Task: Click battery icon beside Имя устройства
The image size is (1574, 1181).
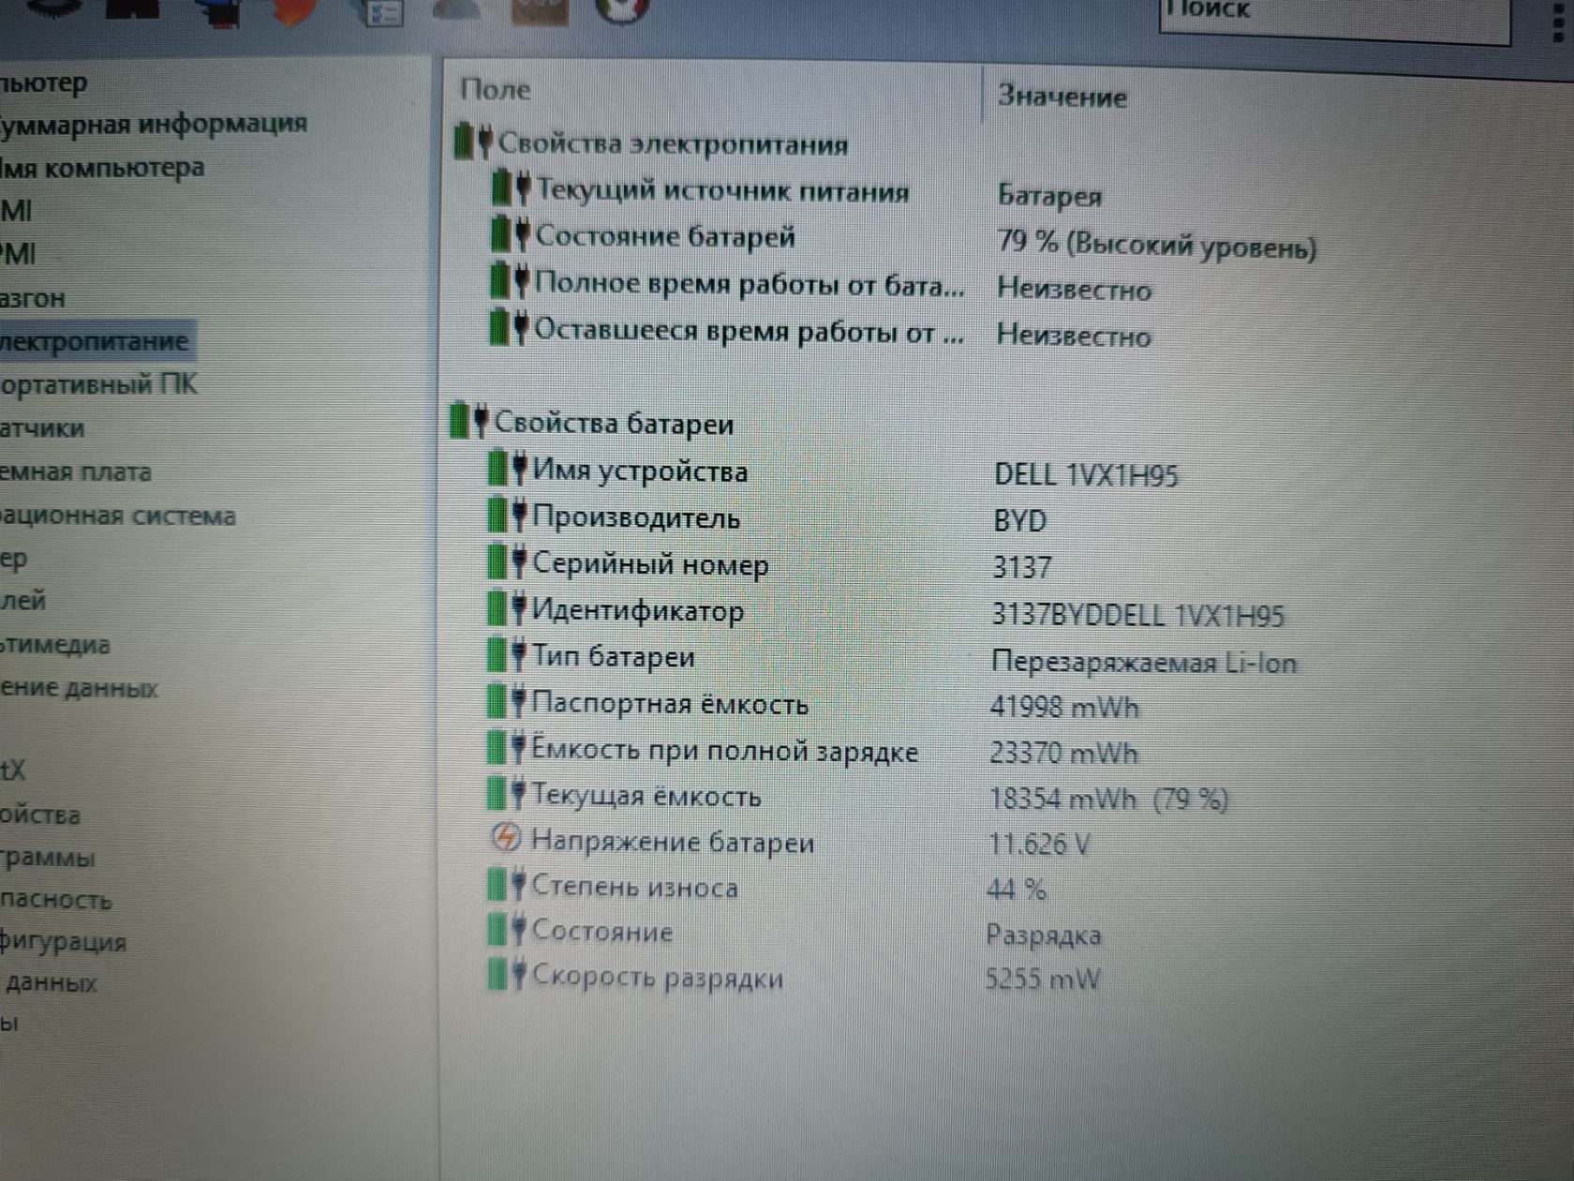Action: [508, 468]
